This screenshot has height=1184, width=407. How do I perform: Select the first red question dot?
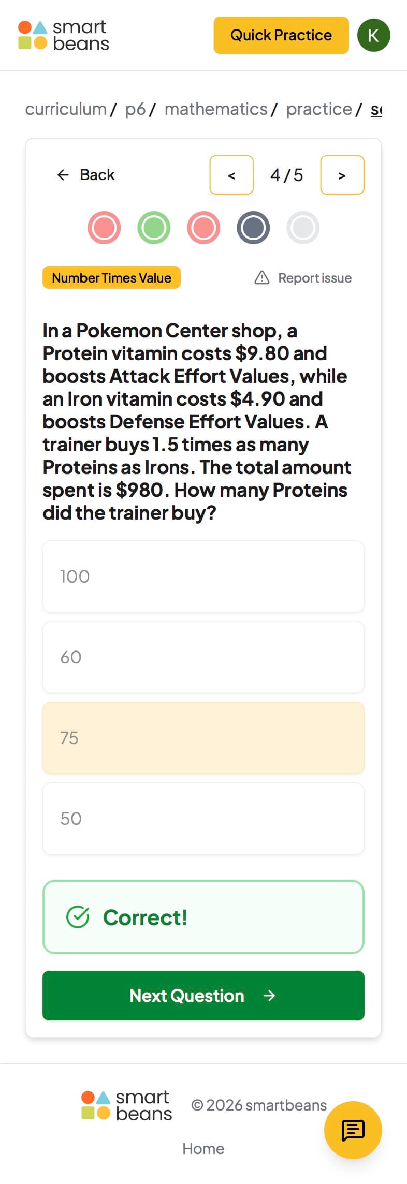click(x=104, y=228)
